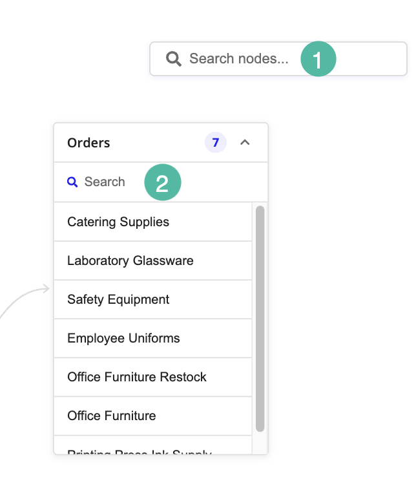The image size is (416, 477).
Task: Collapse the Orders panel with the chevron
Action: (245, 142)
